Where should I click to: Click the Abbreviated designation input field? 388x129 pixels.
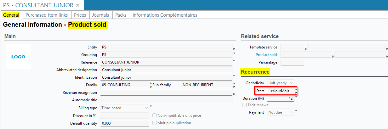coord(166,70)
